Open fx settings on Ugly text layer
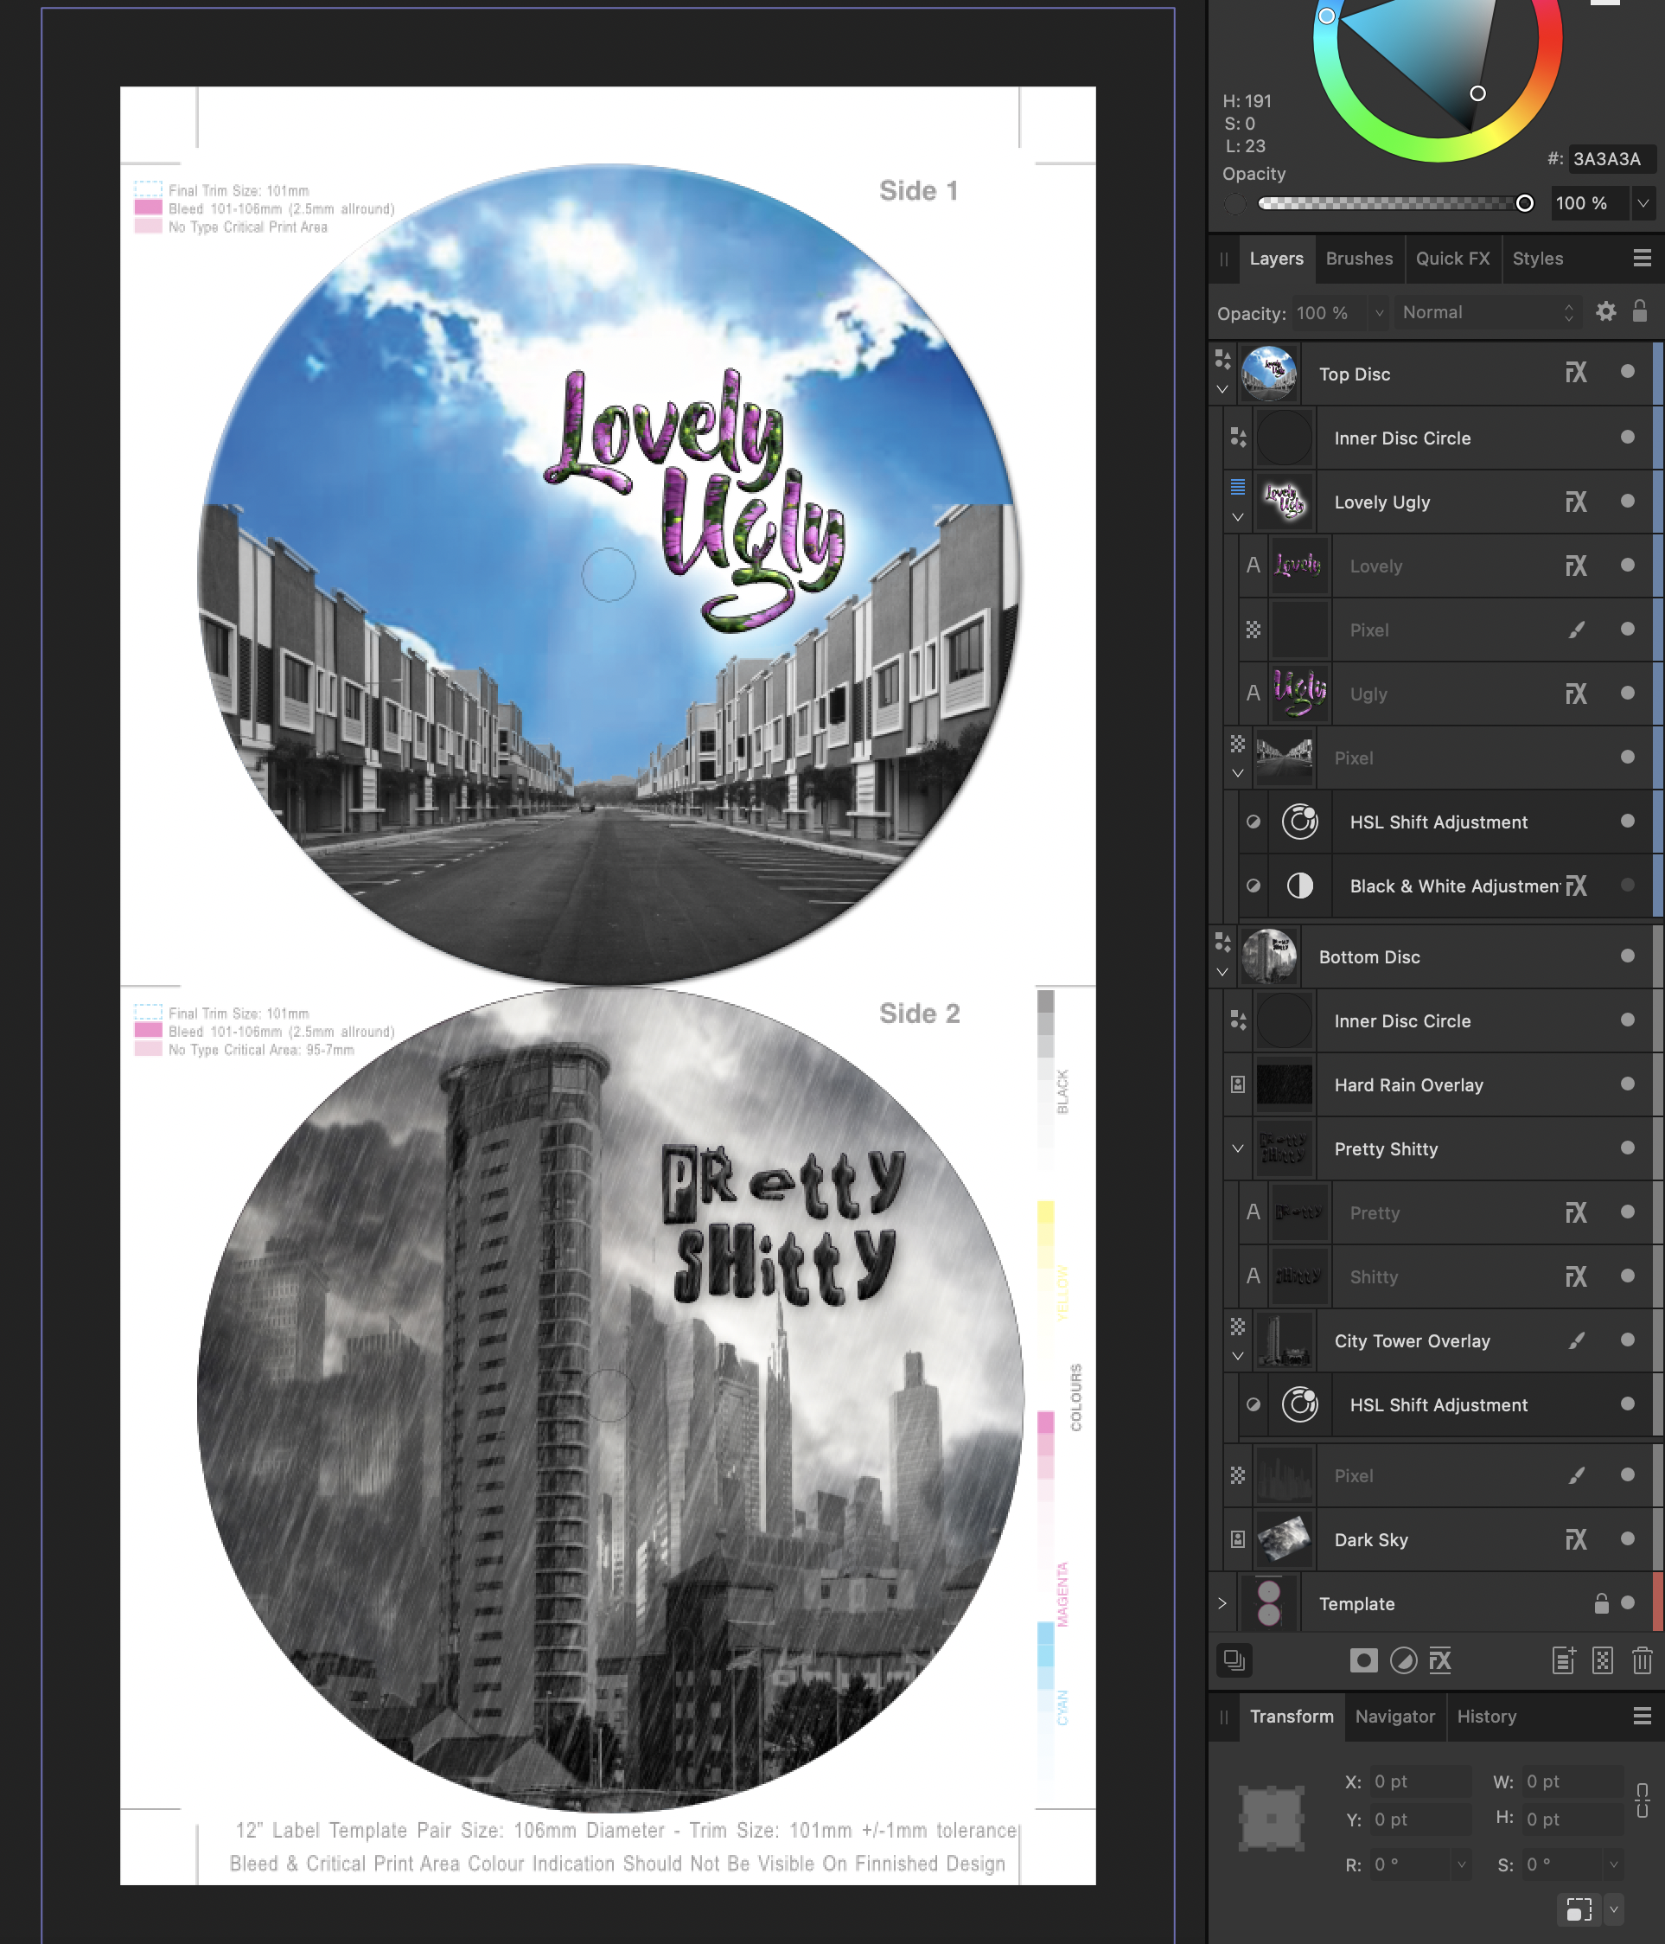The height and width of the screenshot is (1944, 1665). click(1576, 694)
